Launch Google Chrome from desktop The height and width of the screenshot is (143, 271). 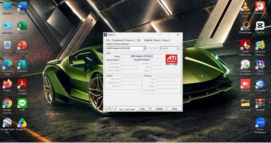(7, 107)
